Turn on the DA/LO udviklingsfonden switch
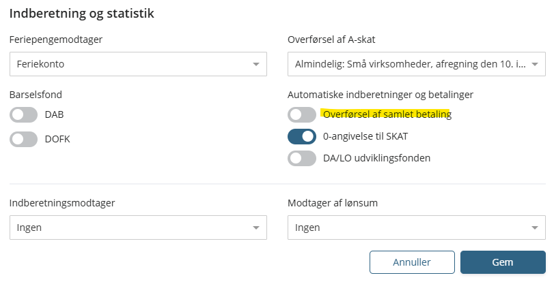Image resolution: width=554 pixels, height=282 pixels. tap(302, 158)
